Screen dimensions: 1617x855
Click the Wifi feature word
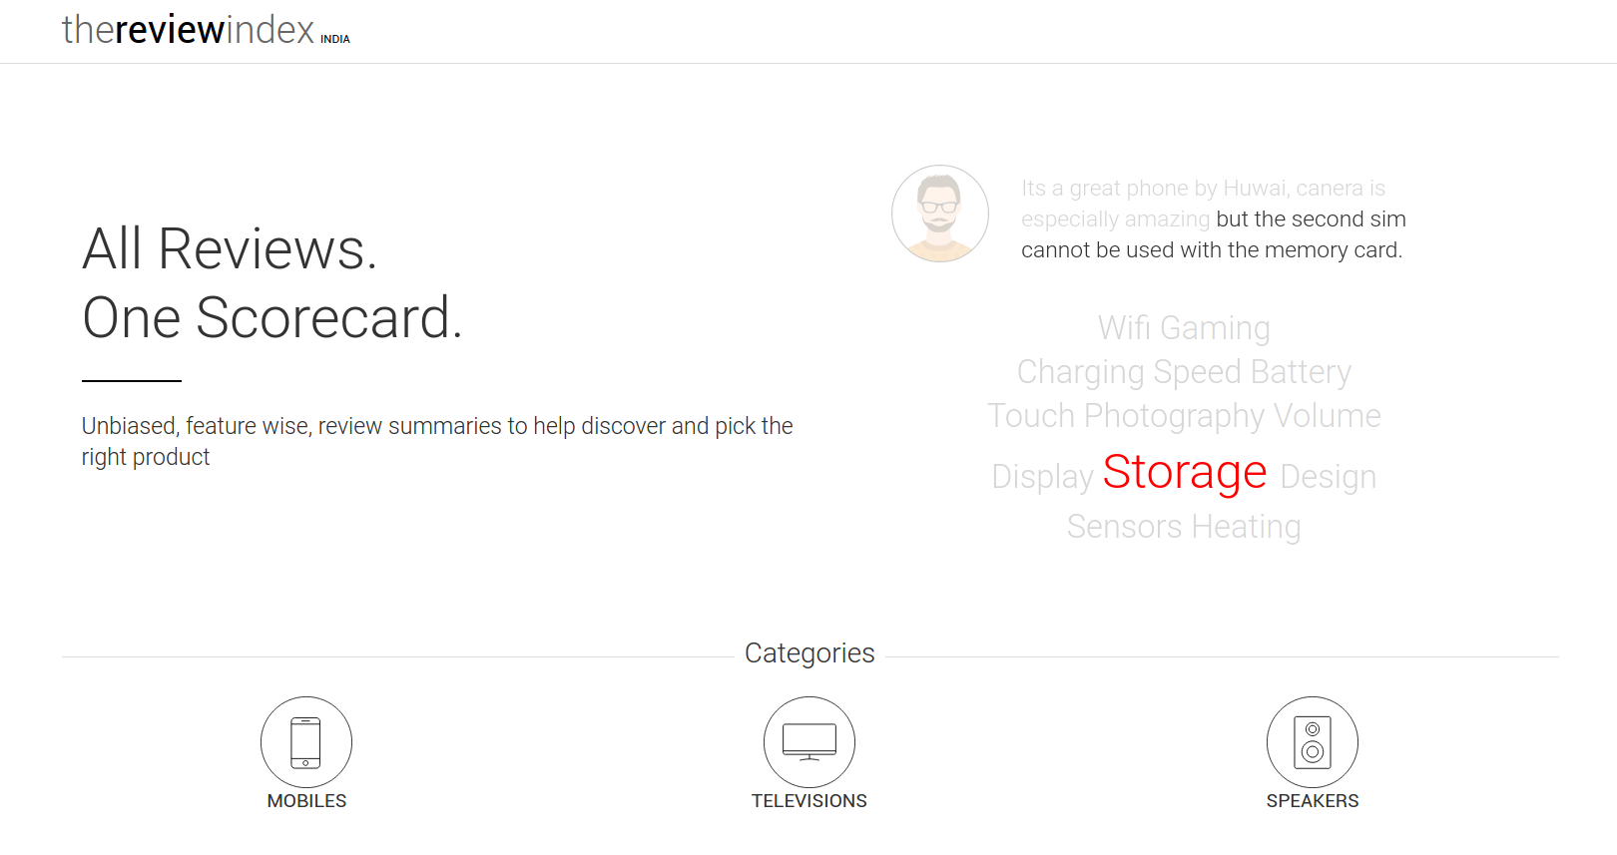1124,328
